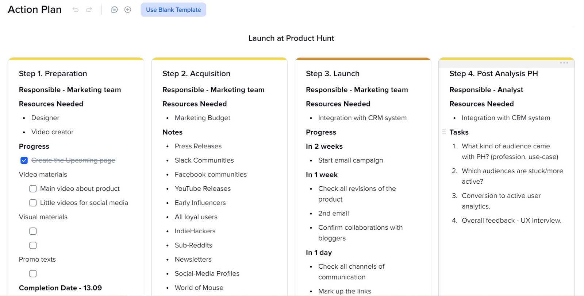Check the empty box under Promo texts

pyautogui.click(x=33, y=274)
